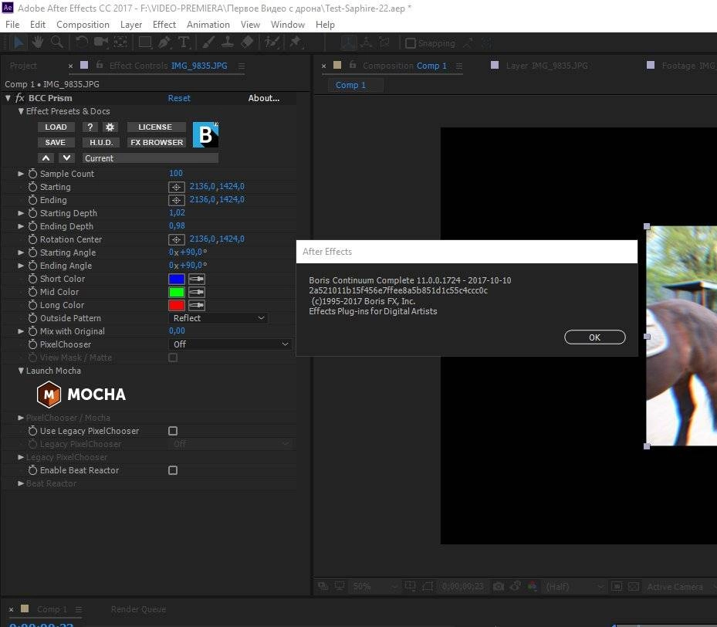This screenshot has width=717, height=627.
Task: Switch to the Render Queue tab
Action: (x=139, y=609)
